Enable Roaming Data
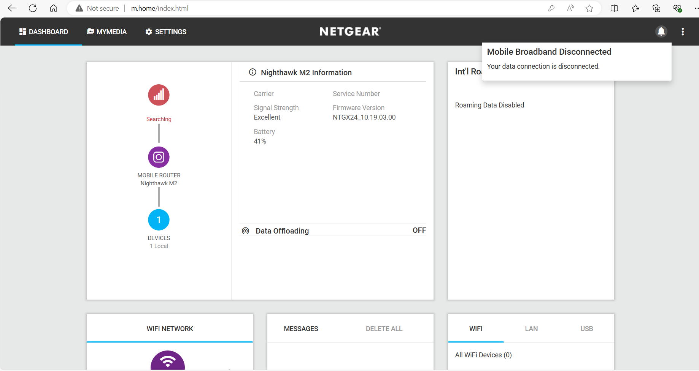This screenshot has height=371, width=699. (489, 105)
